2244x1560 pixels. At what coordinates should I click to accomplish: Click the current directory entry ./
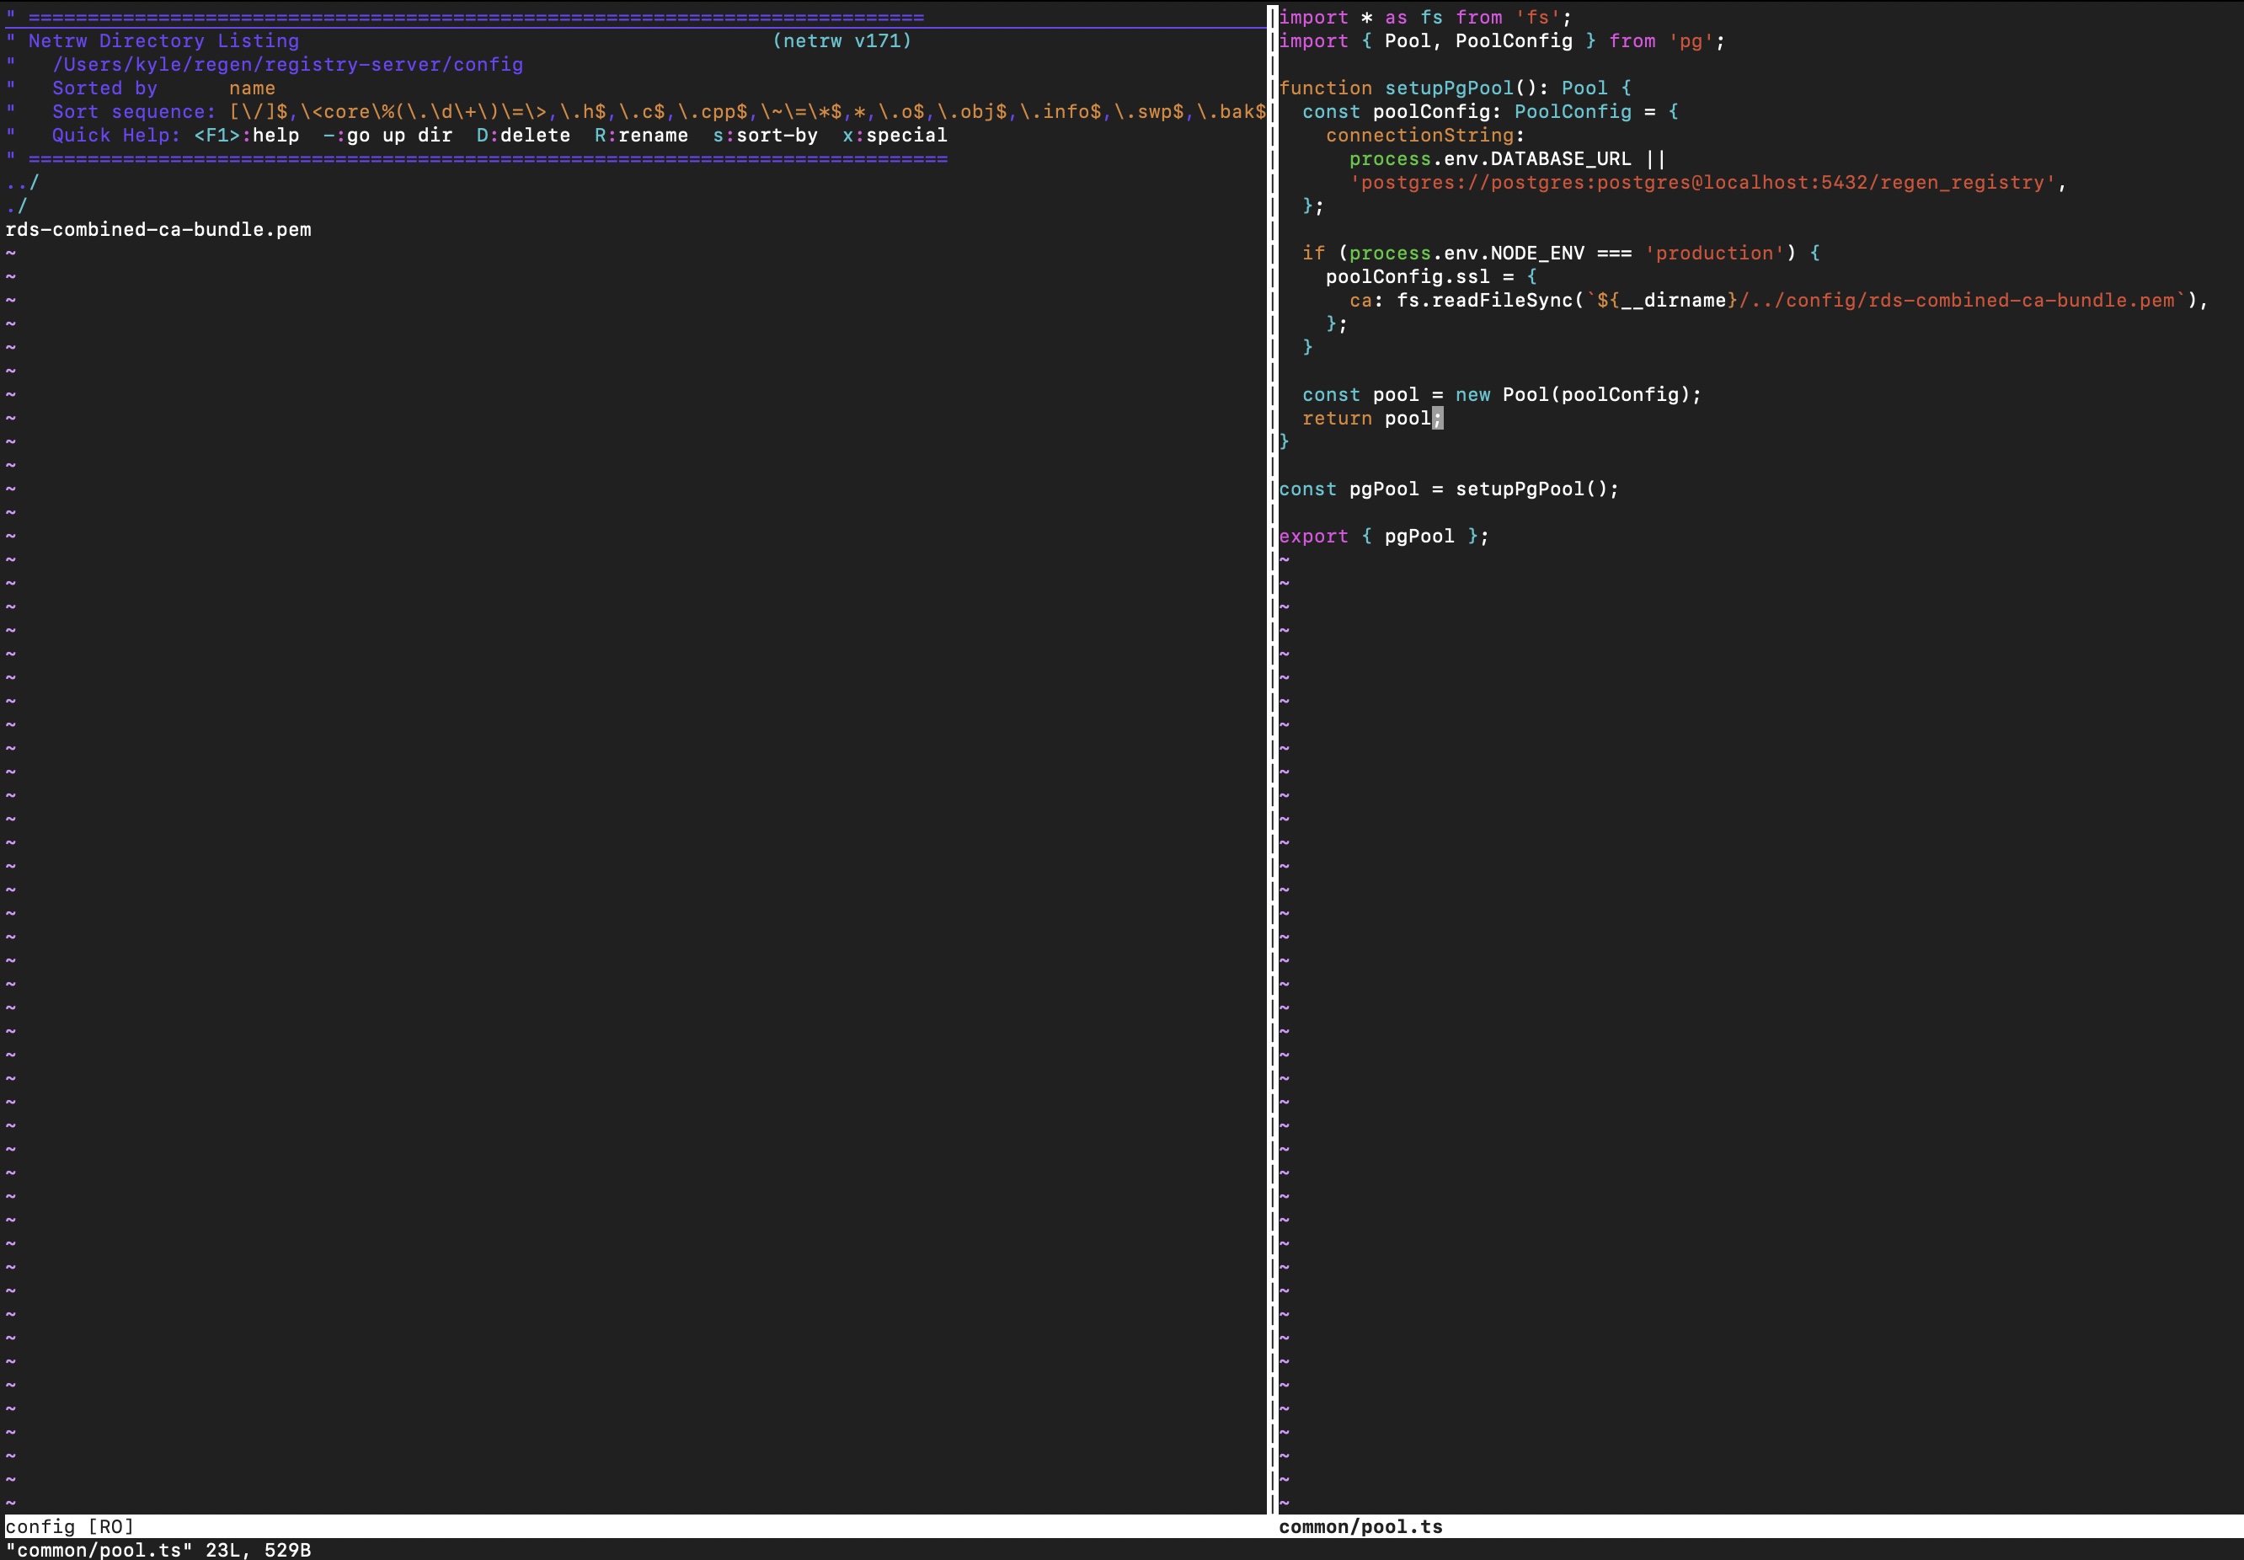16,206
